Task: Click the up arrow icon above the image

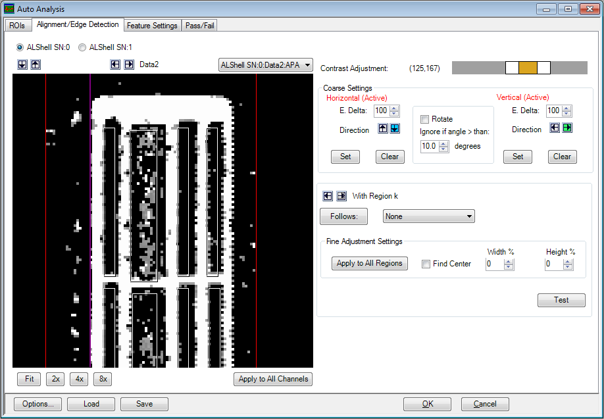Action: [36, 64]
